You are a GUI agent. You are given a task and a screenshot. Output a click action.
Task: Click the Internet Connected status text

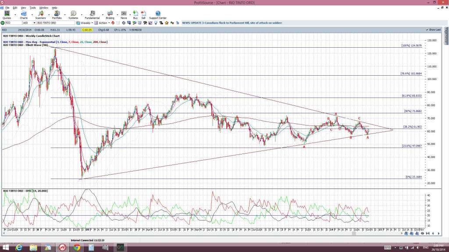(x=88, y=240)
